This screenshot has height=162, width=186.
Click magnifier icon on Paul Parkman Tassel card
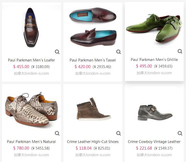[x=119, y=52]
